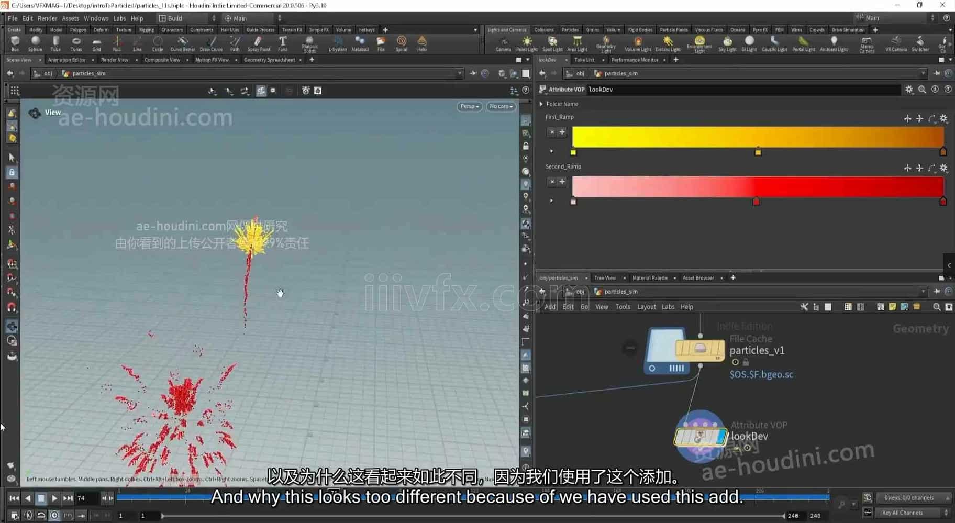Switch to the Geometry Spreadsheet tab
This screenshot has width=955, height=523.
pyautogui.click(x=269, y=60)
